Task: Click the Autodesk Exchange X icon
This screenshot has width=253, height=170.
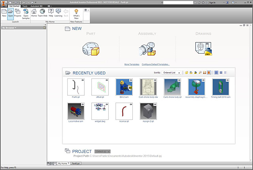Action: (227, 2)
